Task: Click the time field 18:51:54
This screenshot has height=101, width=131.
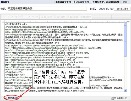Action: [122, 9]
